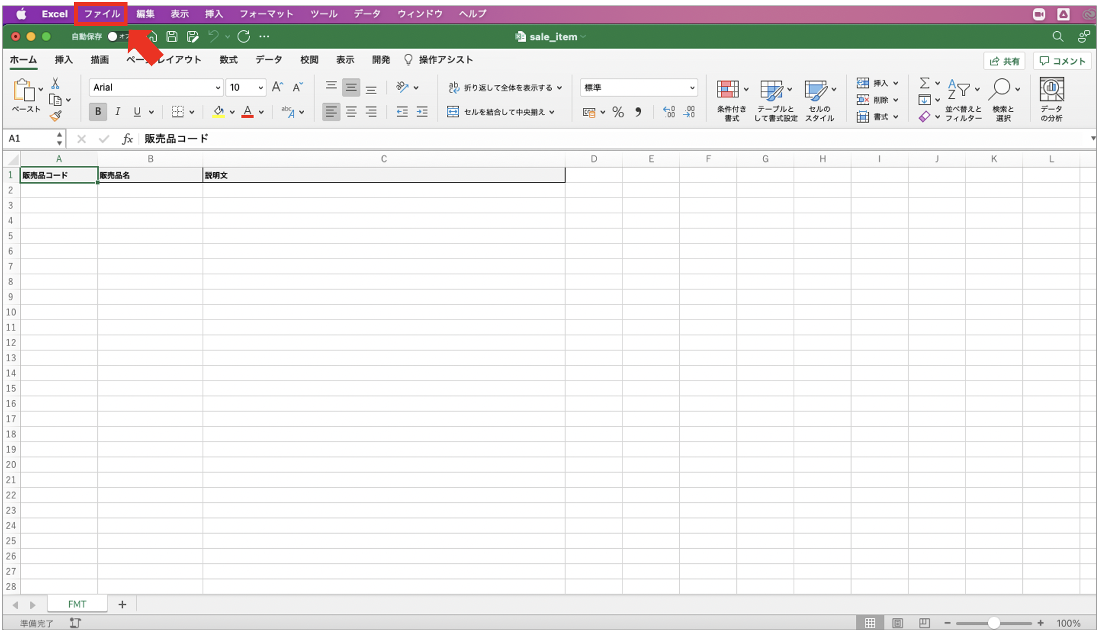Click the zoom slider handle
Viewport: 1099px width, 634px height.
click(x=993, y=623)
